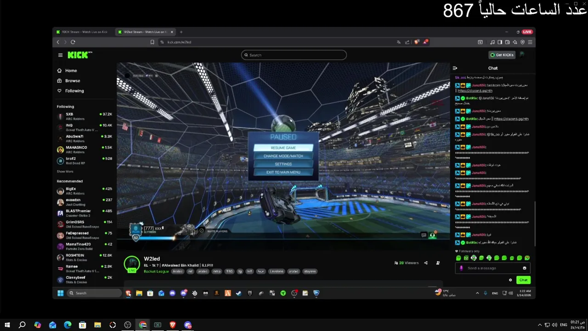Bookmark this page icon
Viewport: 588px width, 331px height.
tap(152, 42)
